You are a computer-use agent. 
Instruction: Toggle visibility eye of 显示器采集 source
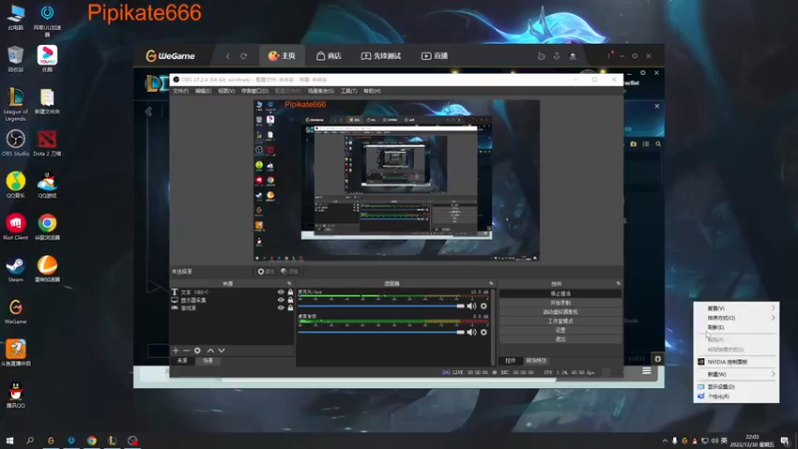click(x=280, y=300)
